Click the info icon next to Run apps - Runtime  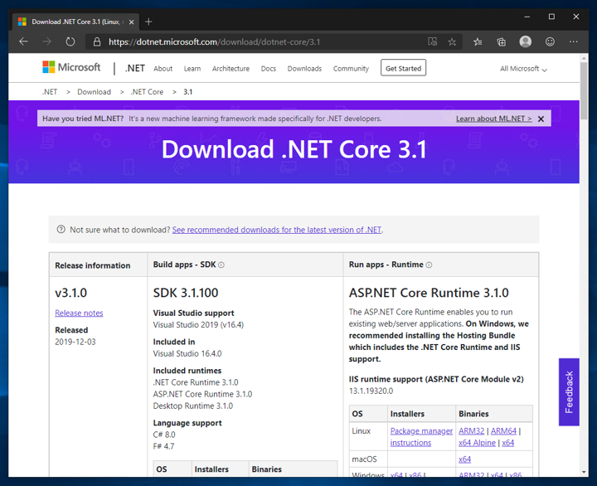click(429, 265)
